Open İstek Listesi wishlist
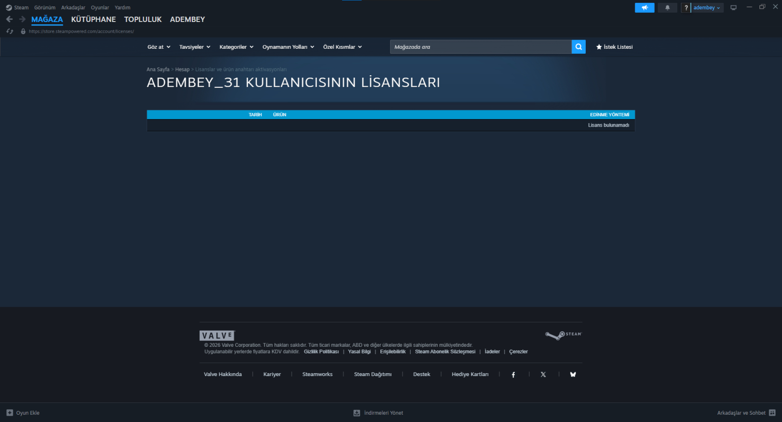The height and width of the screenshot is (422, 782). point(614,47)
